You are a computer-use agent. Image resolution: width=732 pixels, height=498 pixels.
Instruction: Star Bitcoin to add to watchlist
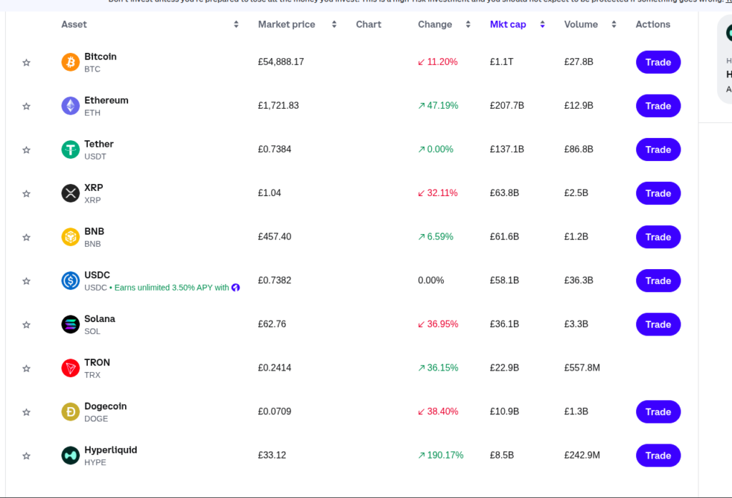pyautogui.click(x=26, y=63)
